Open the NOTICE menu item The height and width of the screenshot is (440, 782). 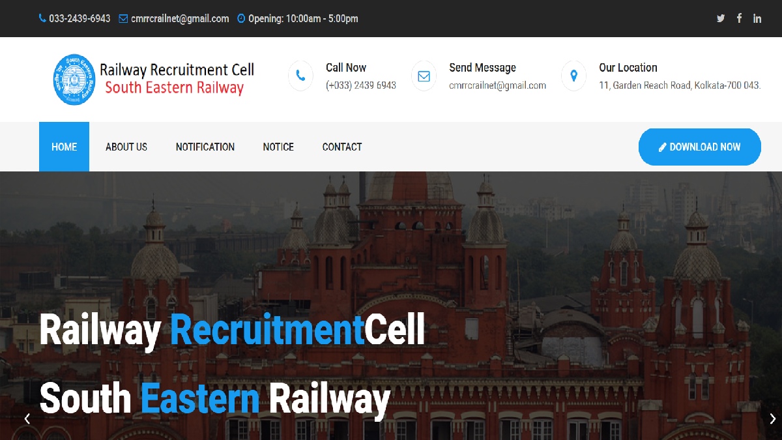click(x=278, y=147)
